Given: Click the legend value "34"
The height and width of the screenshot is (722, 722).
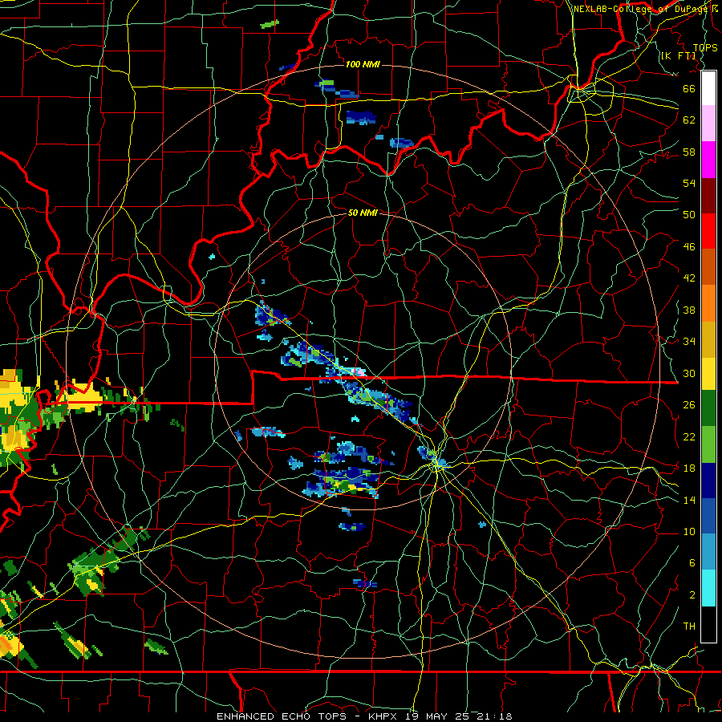Looking at the screenshot, I should tap(689, 342).
